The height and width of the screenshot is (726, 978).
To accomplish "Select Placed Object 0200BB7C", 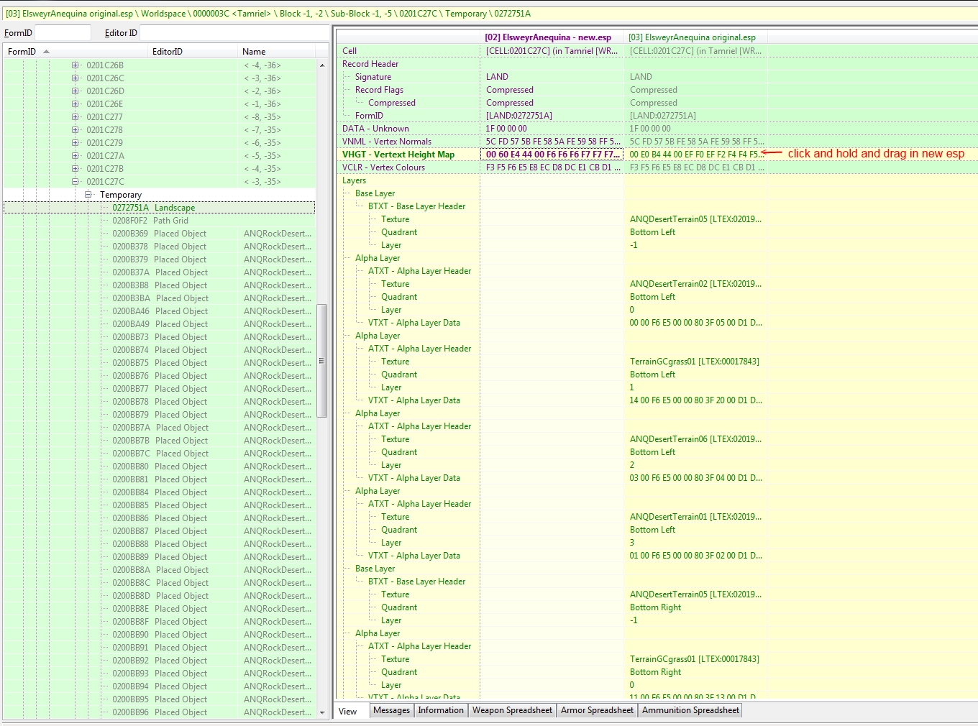I will click(x=159, y=454).
